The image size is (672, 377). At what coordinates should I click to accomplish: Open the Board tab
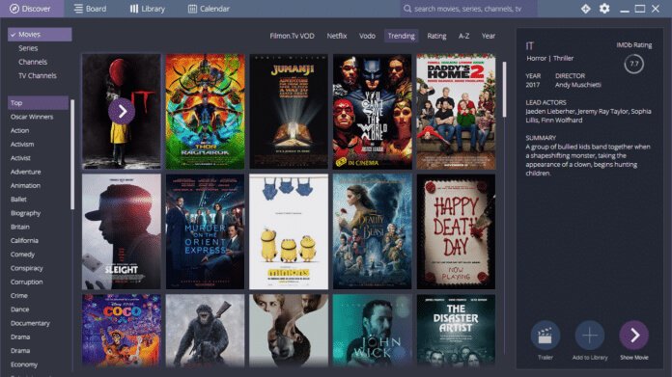click(90, 9)
